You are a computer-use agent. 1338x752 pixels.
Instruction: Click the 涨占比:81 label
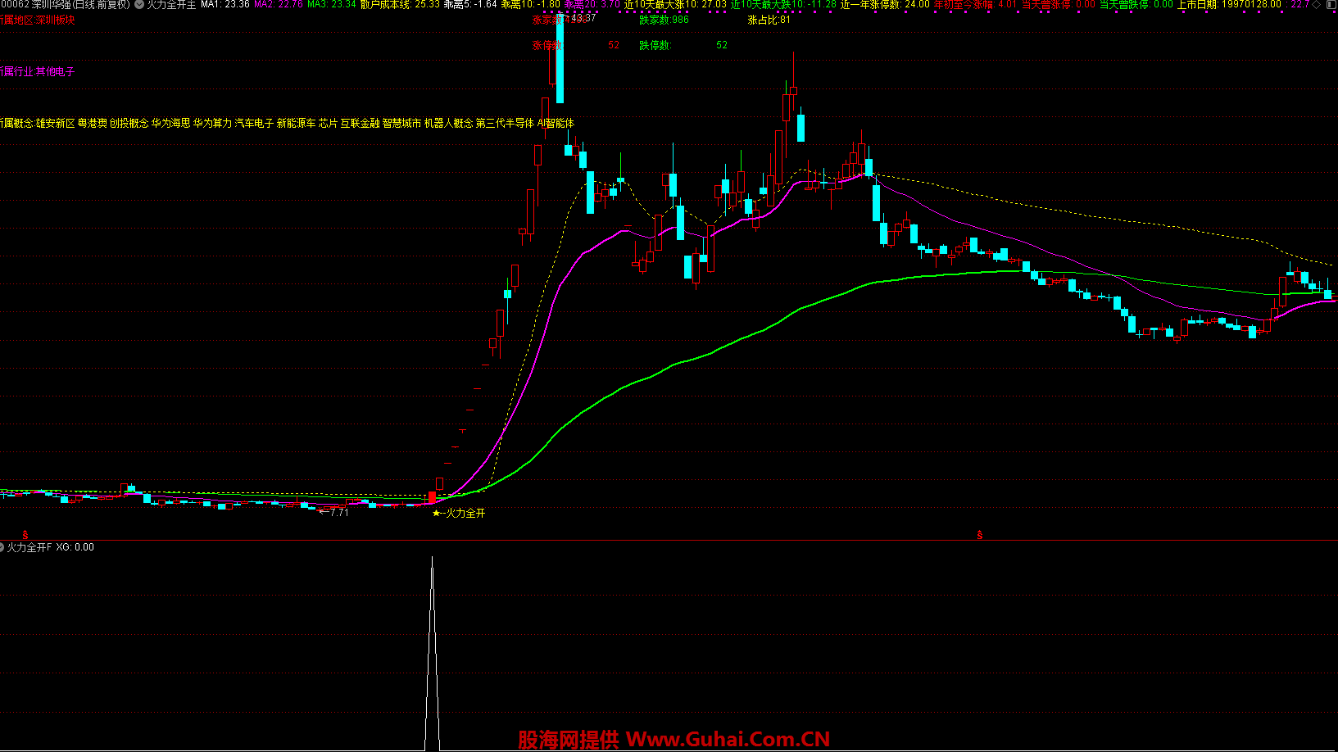tap(769, 20)
